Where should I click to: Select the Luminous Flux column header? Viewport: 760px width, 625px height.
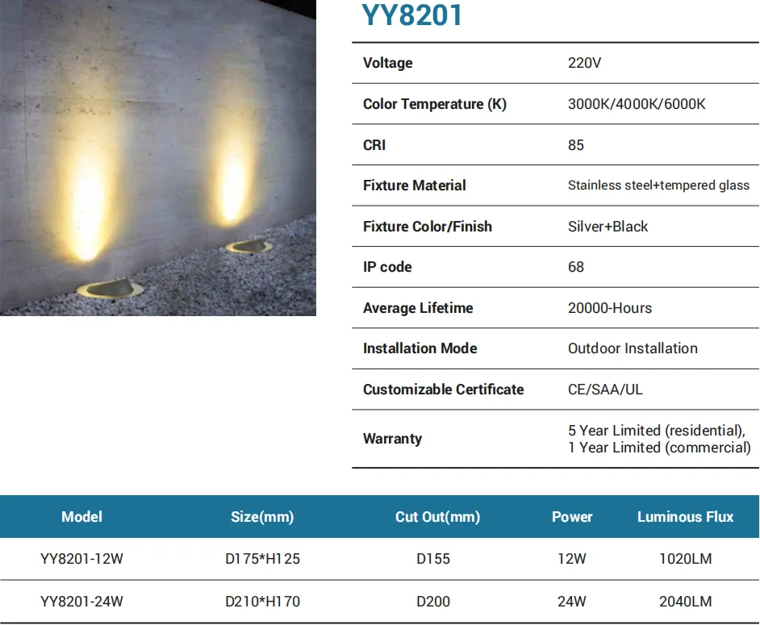[685, 517]
